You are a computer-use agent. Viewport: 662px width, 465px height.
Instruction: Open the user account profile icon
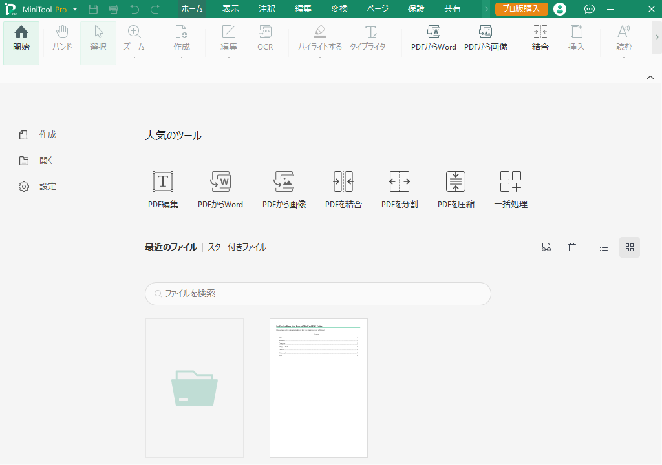pyautogui.click(x=560, y=9)
